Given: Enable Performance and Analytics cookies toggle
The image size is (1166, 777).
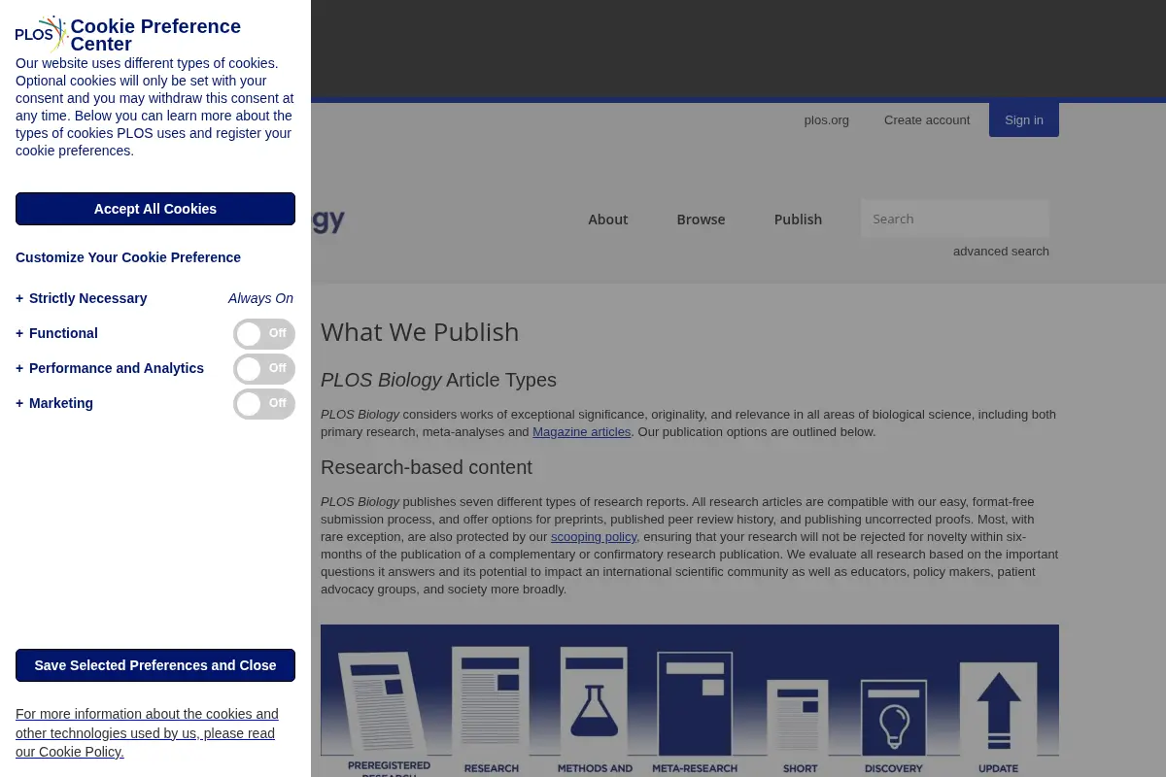Looking at the screenshot, I should [x=264, y=369].
